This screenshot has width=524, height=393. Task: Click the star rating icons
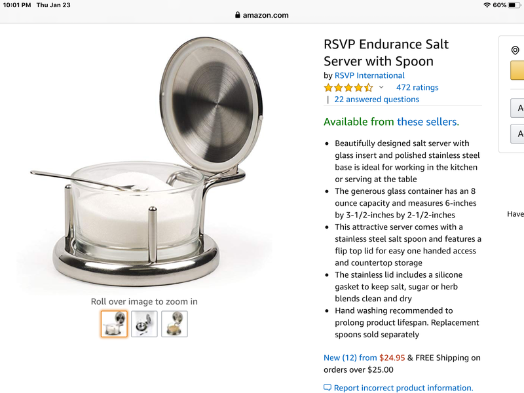348,88
